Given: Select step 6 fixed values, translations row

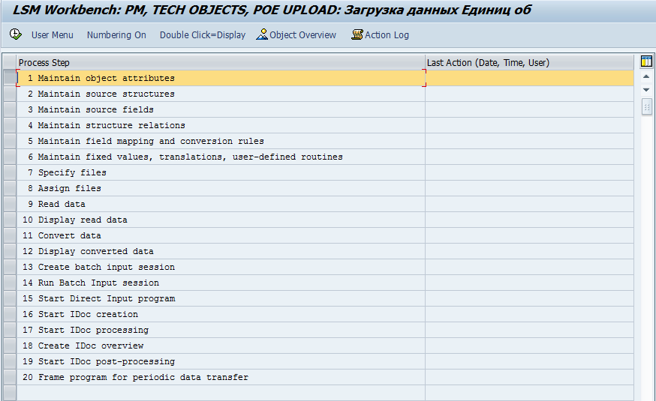Looking at the screenshot, I should [x=221, y=157].
